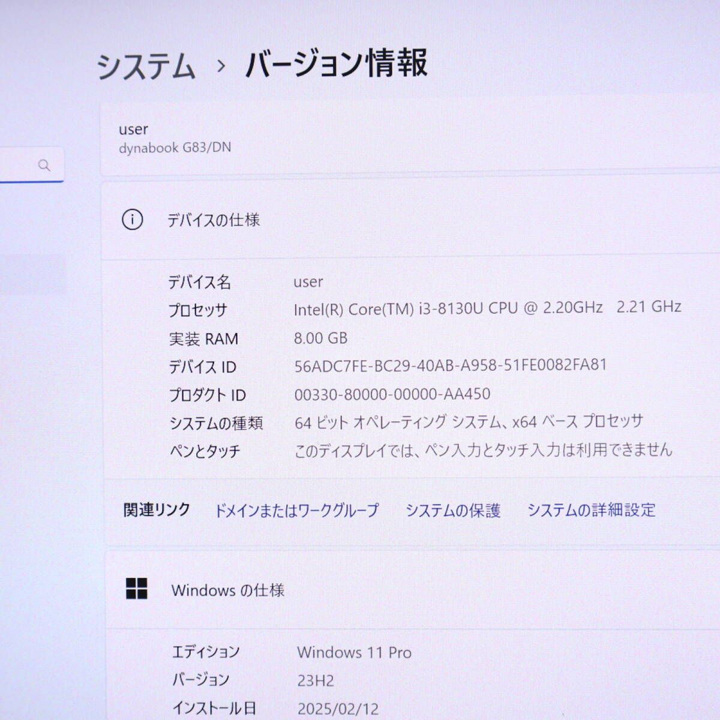Image resolution: width=720 pixels, height=720 pixels.
Task: Select the device ID value 56ADC7FE-BC29-40AB-A958-51FE0082FA81
Action: 451,365
